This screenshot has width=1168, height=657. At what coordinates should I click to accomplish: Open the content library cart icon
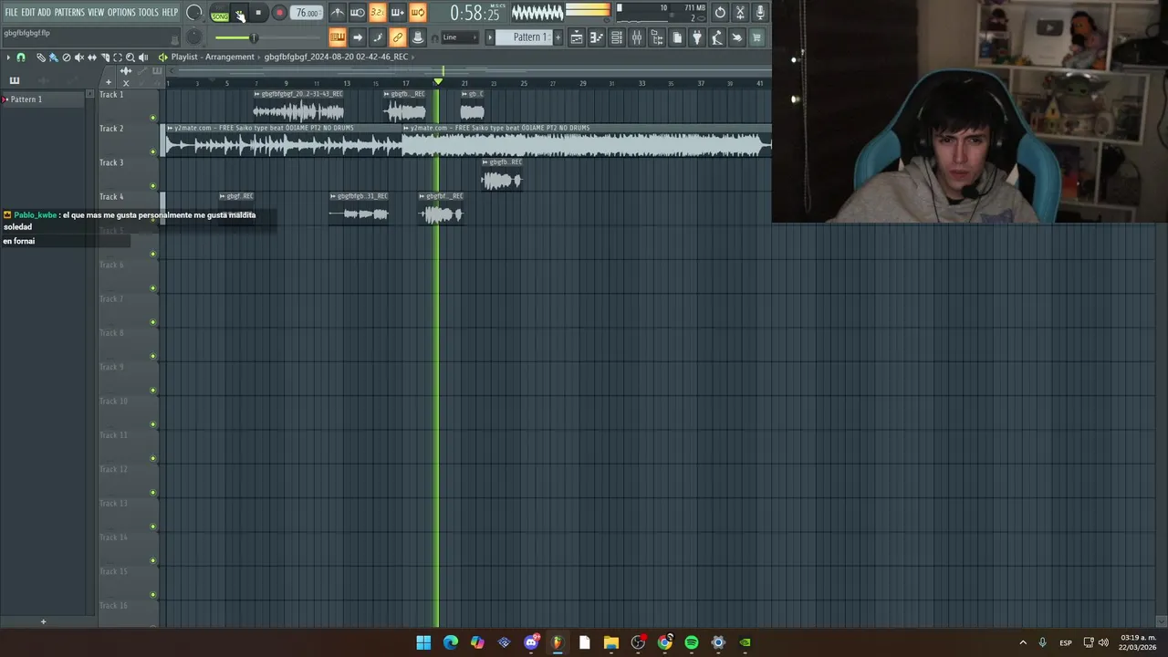[x=756, y=37]
